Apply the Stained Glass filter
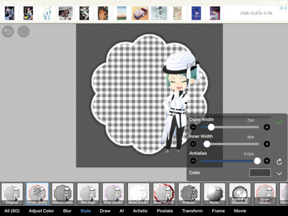This screenshot has width=288, height=216. pos(63,194)
